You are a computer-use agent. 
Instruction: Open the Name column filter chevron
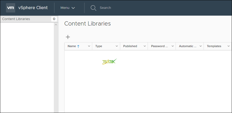pyautogui.click(x=89, y=46)
